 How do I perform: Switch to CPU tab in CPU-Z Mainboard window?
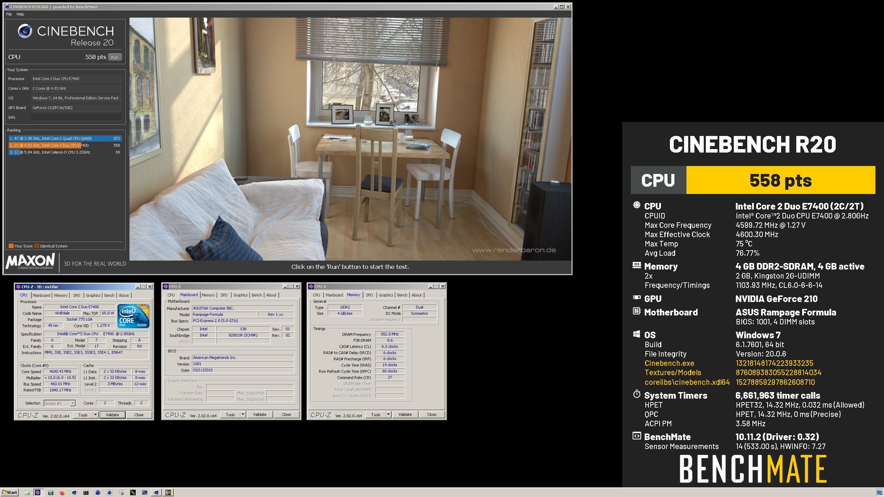(x=171, y=295)
